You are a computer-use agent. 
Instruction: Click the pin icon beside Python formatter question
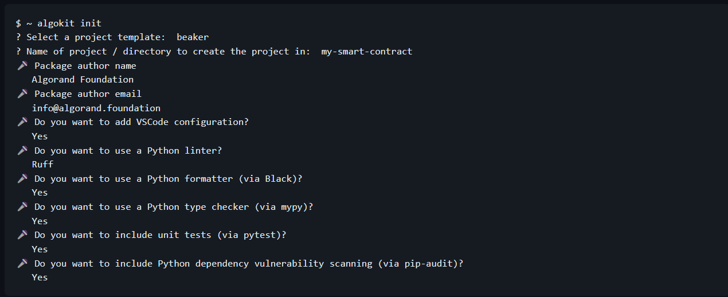pos(22,178)
